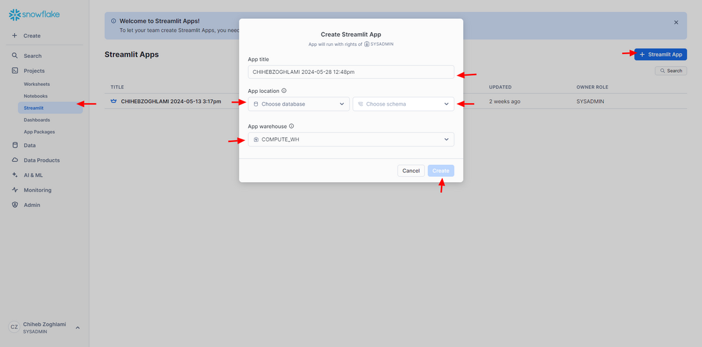This screenshot has width=702, height=347.
Task: Click the Admin shield icon
Action: tap(15, 205)
